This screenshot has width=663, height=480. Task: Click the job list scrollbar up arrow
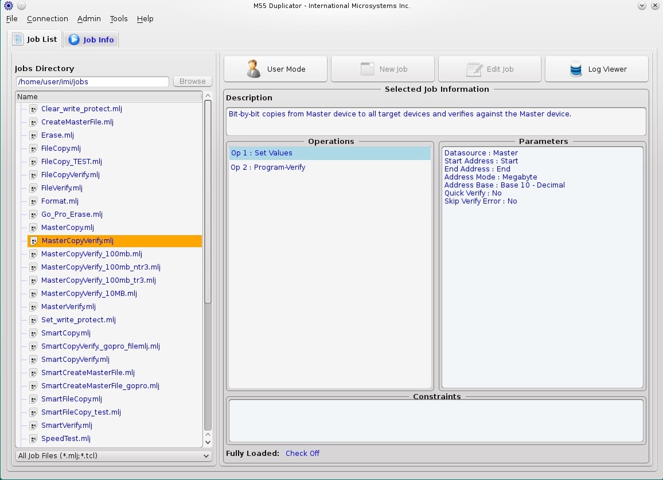(208, 96)
